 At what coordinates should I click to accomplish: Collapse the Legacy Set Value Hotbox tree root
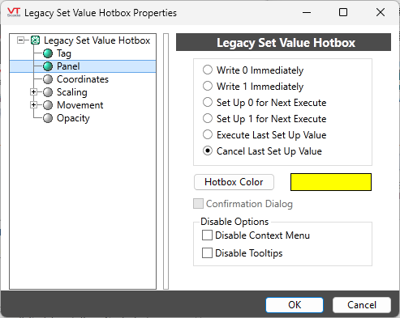(x=20, y=40)
